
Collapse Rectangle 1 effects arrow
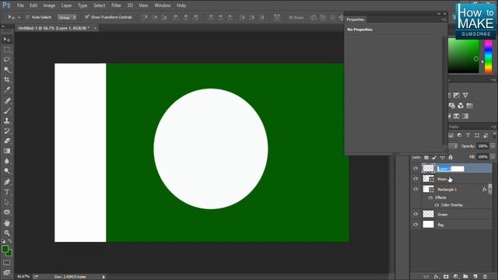point(490,189)
